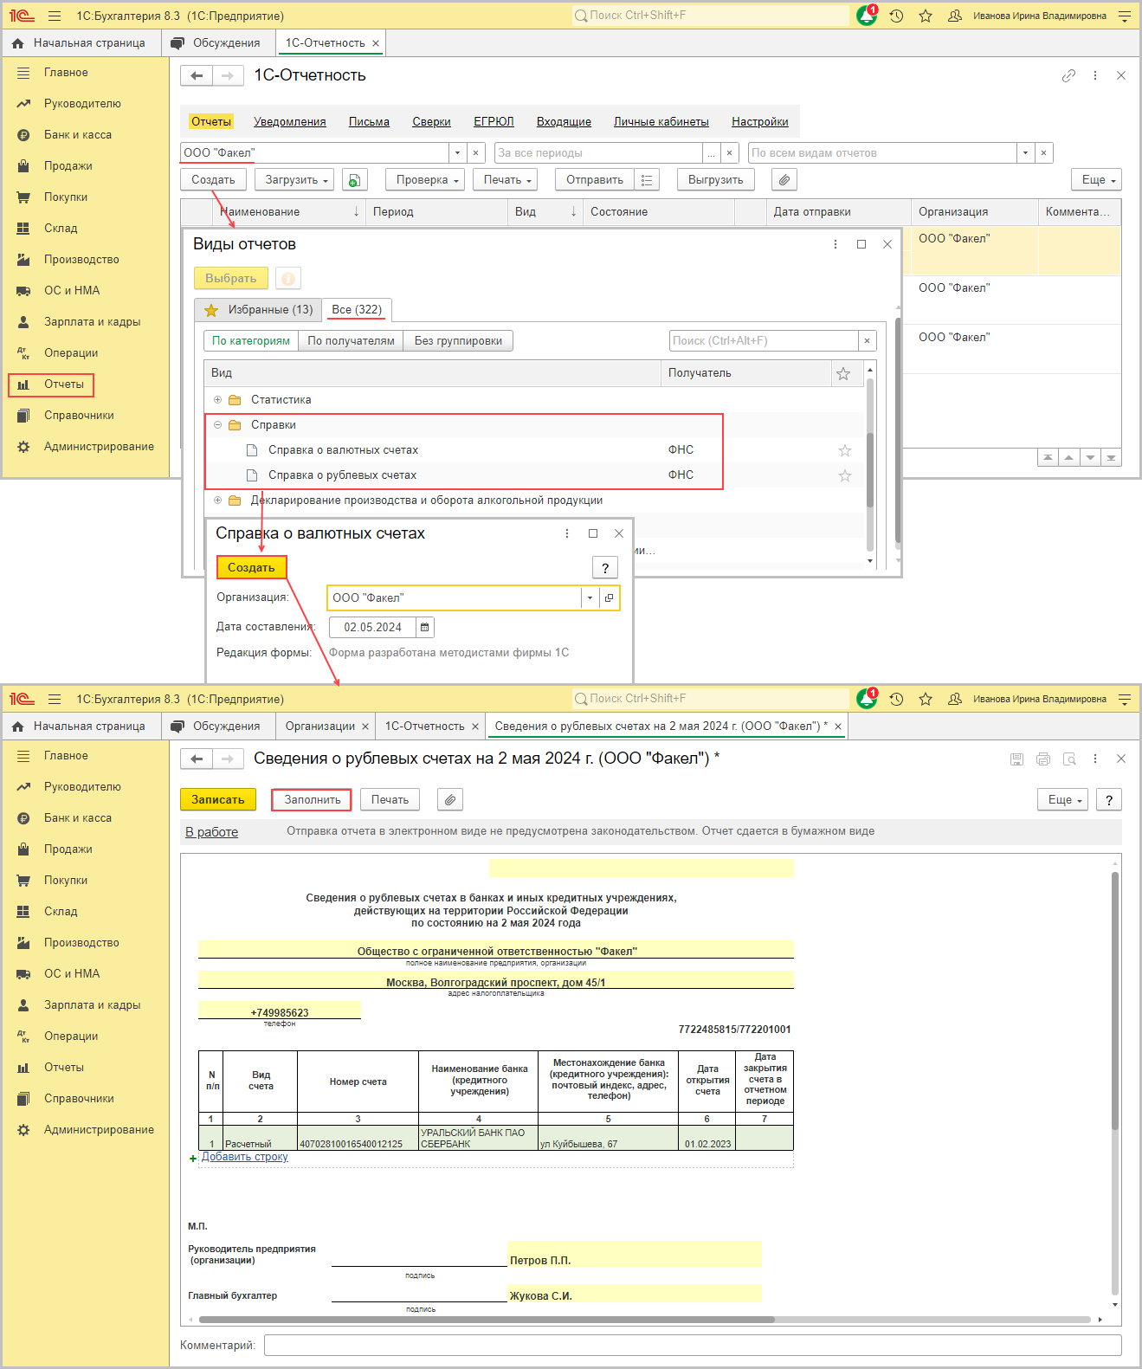Expand the Статистика folder

click(217, 400)
